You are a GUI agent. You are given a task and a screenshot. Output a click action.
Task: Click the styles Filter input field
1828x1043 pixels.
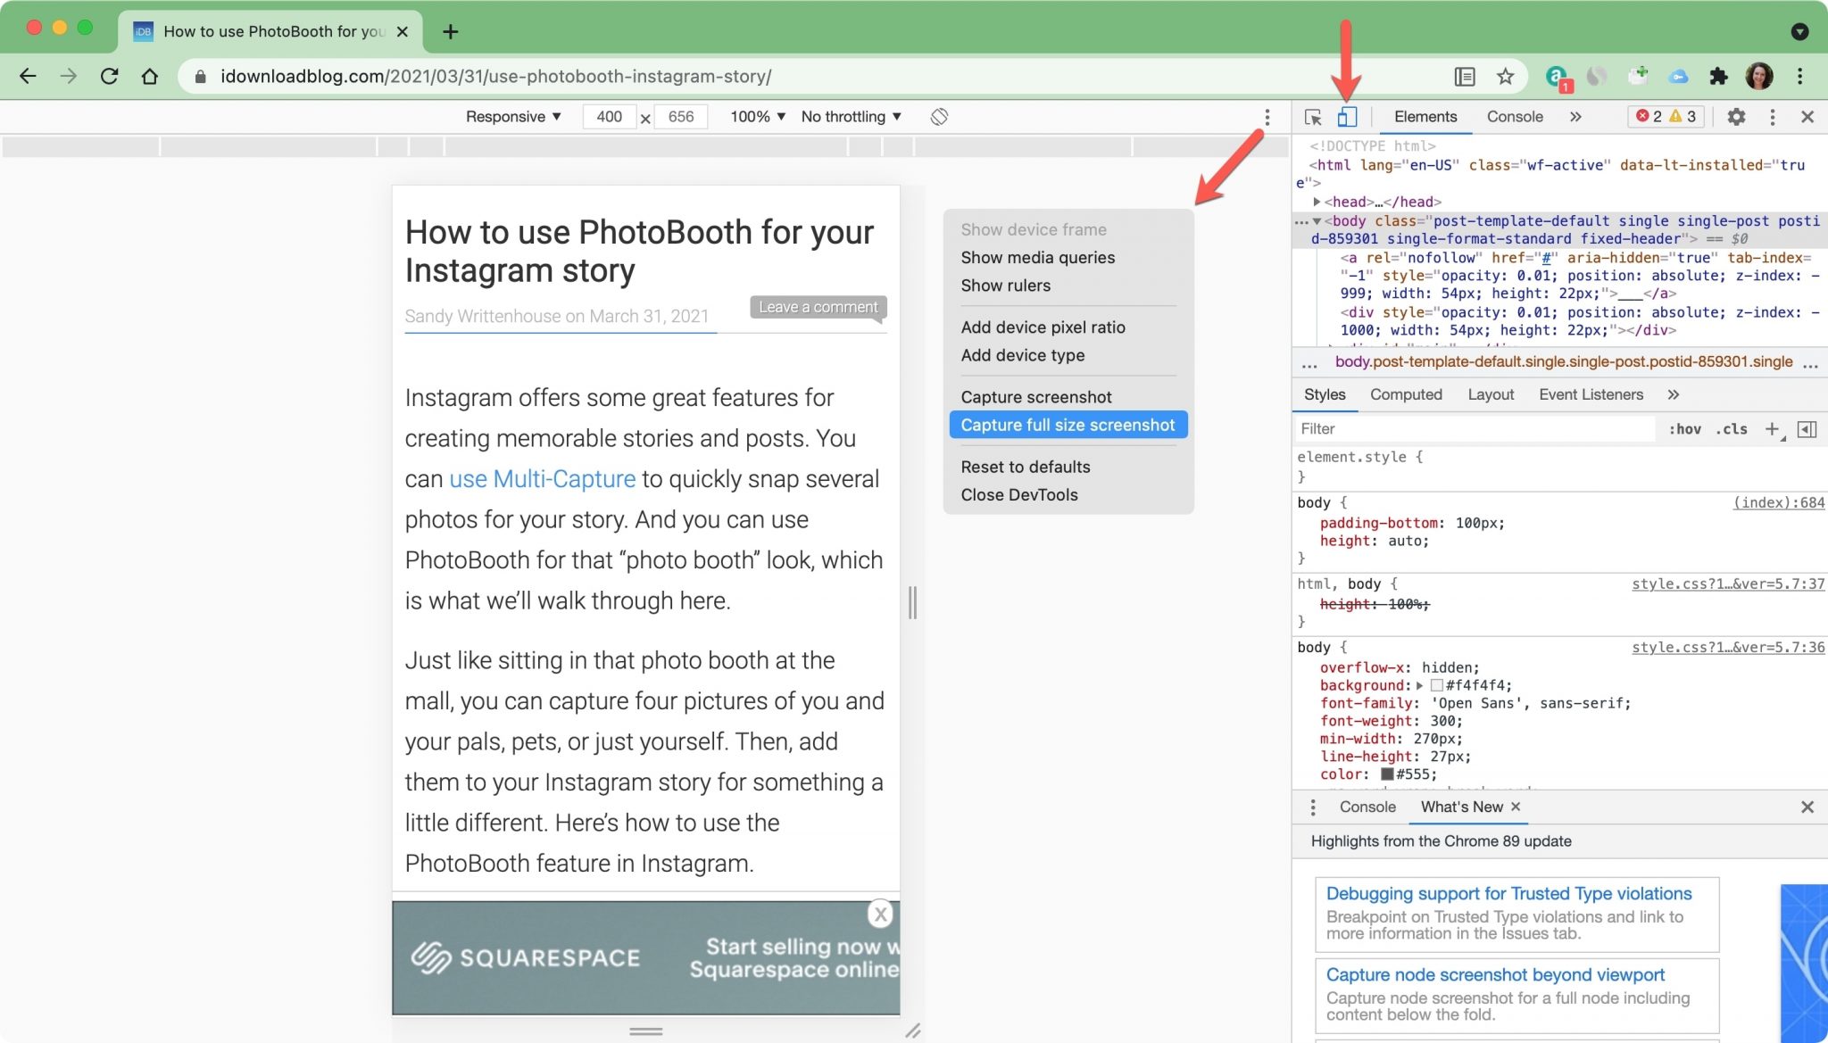click(x=1475, y=429)
